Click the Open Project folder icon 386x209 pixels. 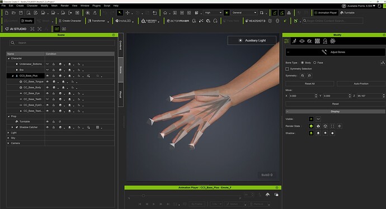(x=14, y=12)
